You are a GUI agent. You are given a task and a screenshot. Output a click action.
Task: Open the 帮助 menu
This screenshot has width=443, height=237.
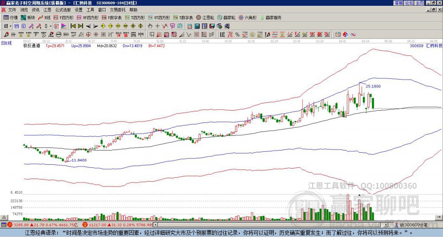[133, 10]
